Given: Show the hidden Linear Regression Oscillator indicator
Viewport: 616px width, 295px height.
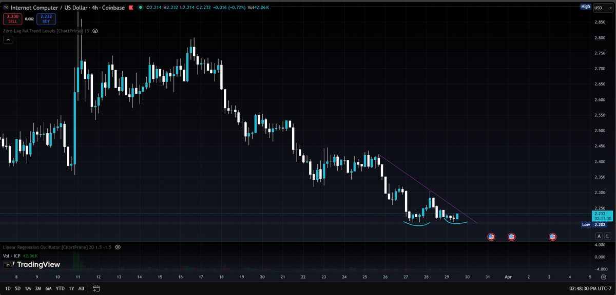Looking at the screenshot, I should tap(118, 247).
